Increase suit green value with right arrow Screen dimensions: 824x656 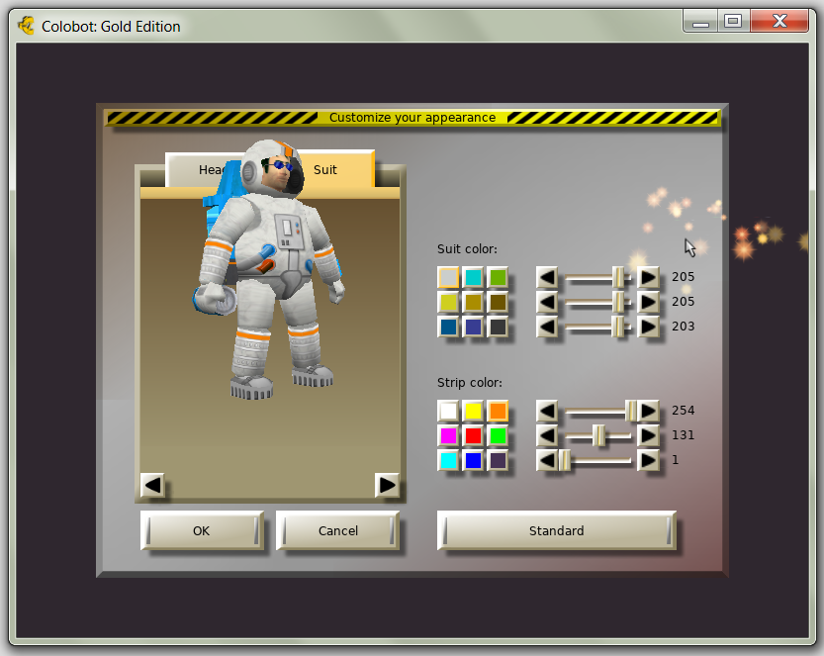pyautogui.click(x=648, y=302)
